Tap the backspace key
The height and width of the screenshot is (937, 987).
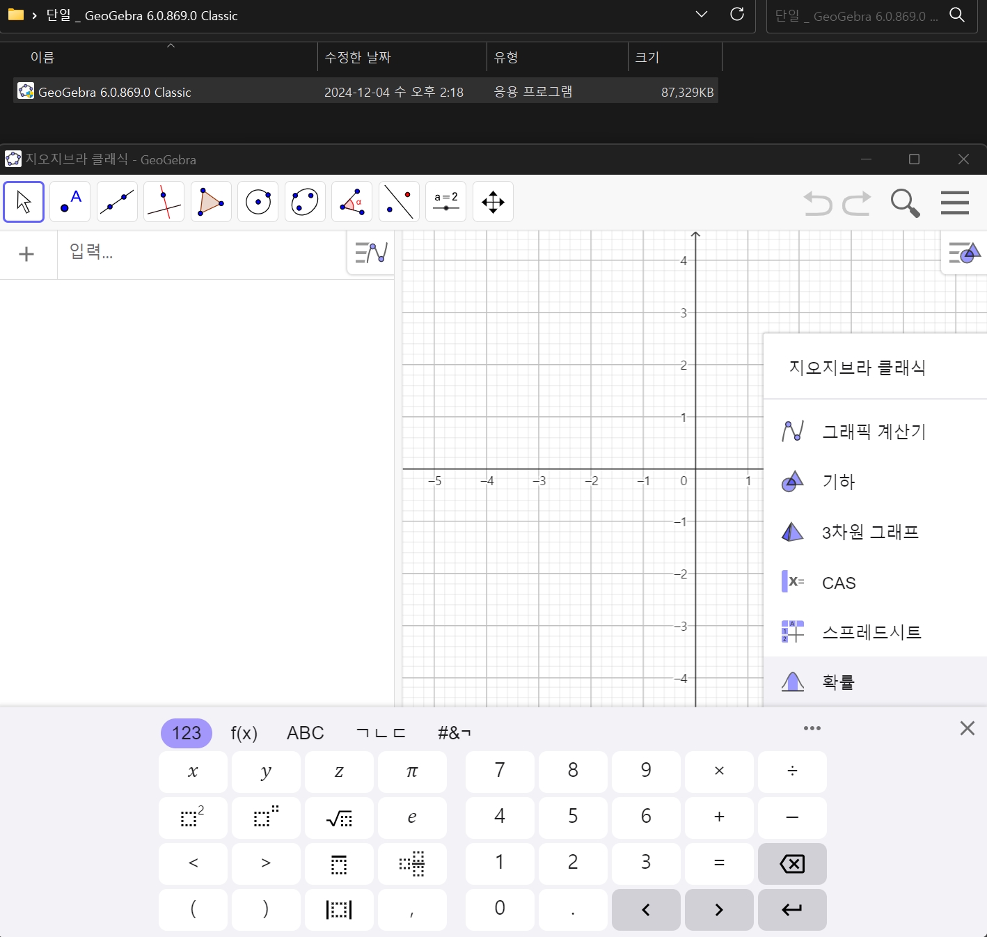point(792,863)
